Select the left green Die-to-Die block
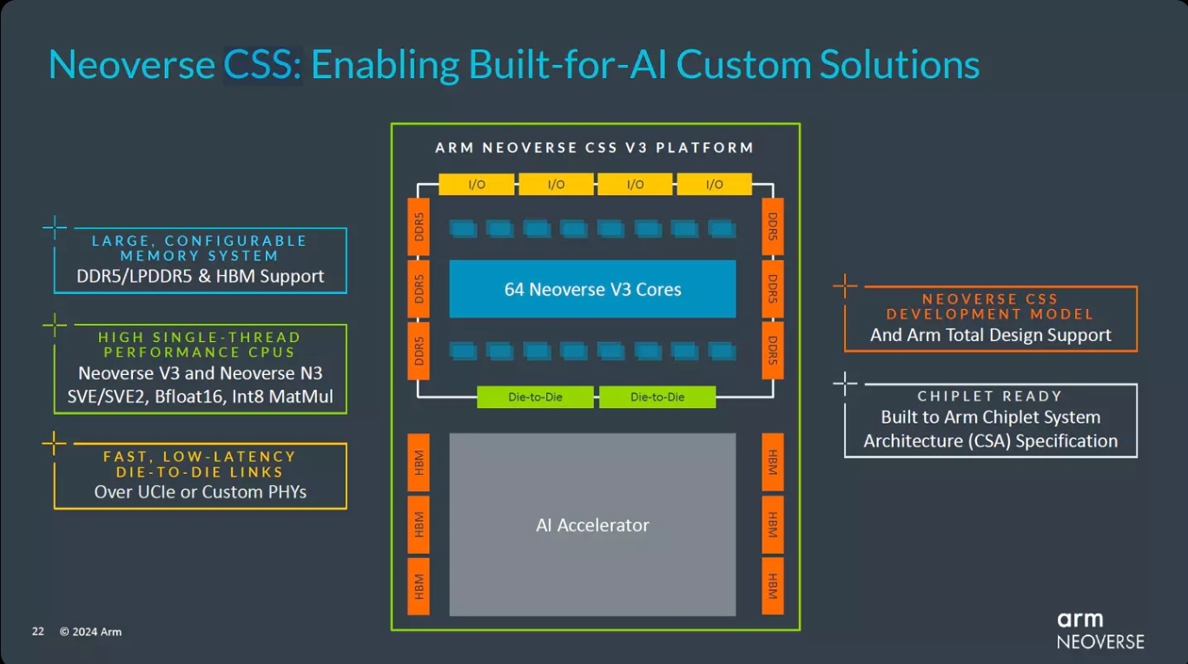 [536, 397]
